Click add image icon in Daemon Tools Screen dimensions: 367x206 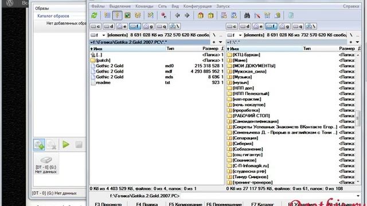coord(39,145)
